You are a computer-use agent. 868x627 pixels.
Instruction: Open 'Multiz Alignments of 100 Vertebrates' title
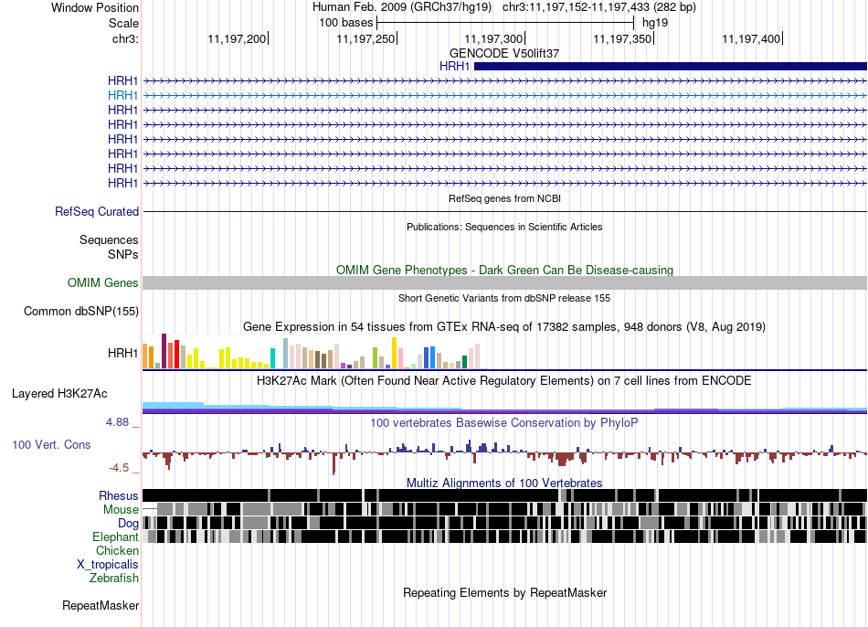click(x=504, y=483)
